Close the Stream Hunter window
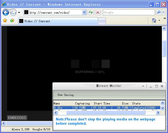This screenshot has height=133, width=168. point(162,86)
